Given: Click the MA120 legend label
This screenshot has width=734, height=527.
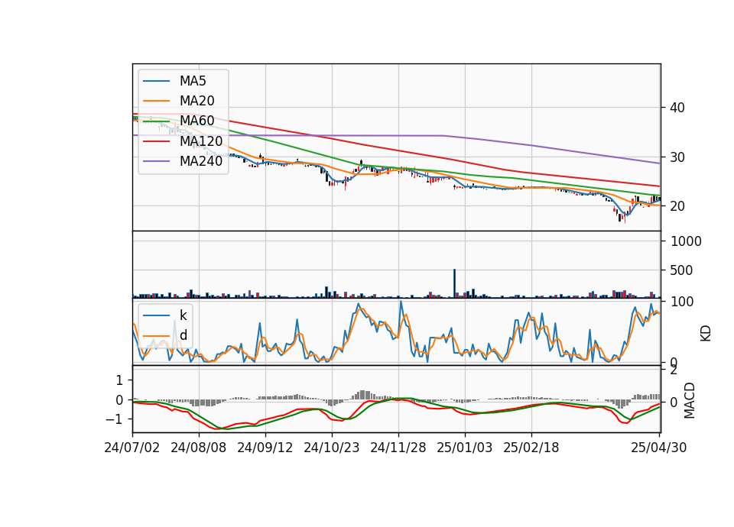Looking at the screenshot, I should (x=201, y=141).
